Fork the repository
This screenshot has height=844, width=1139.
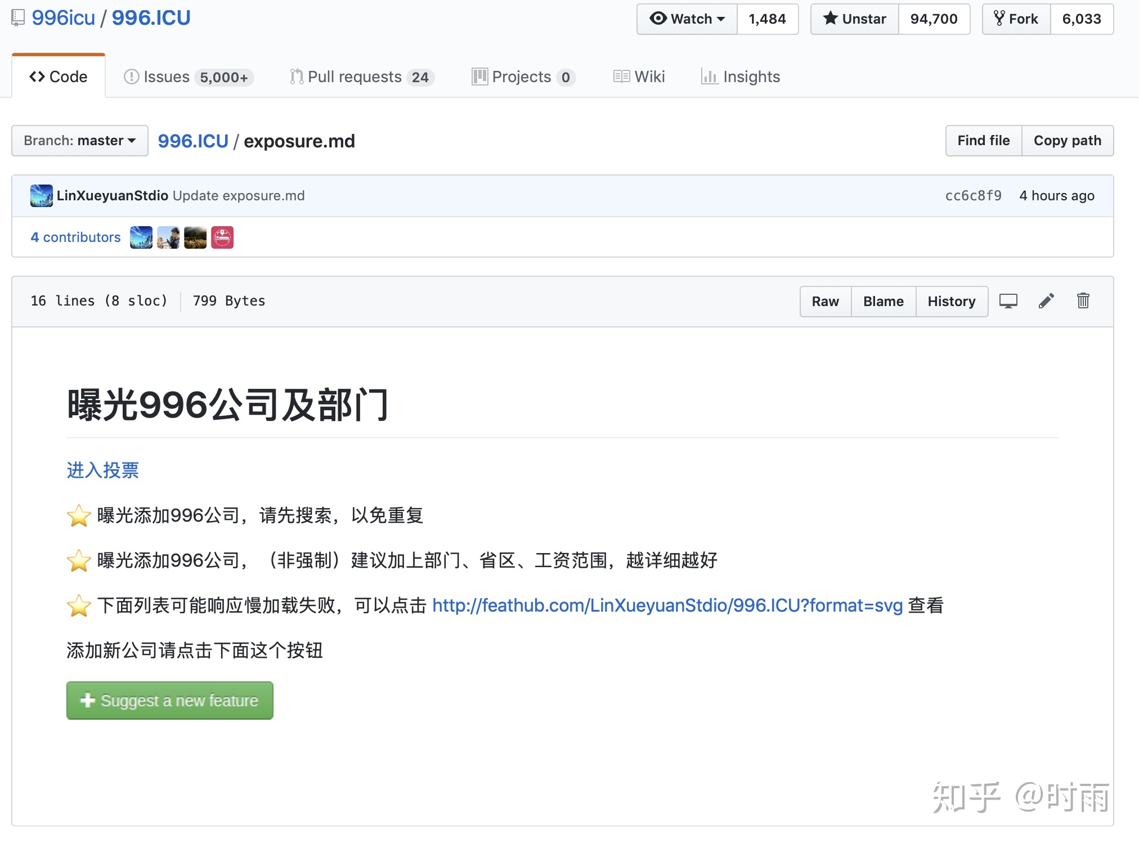[1016, 19]
